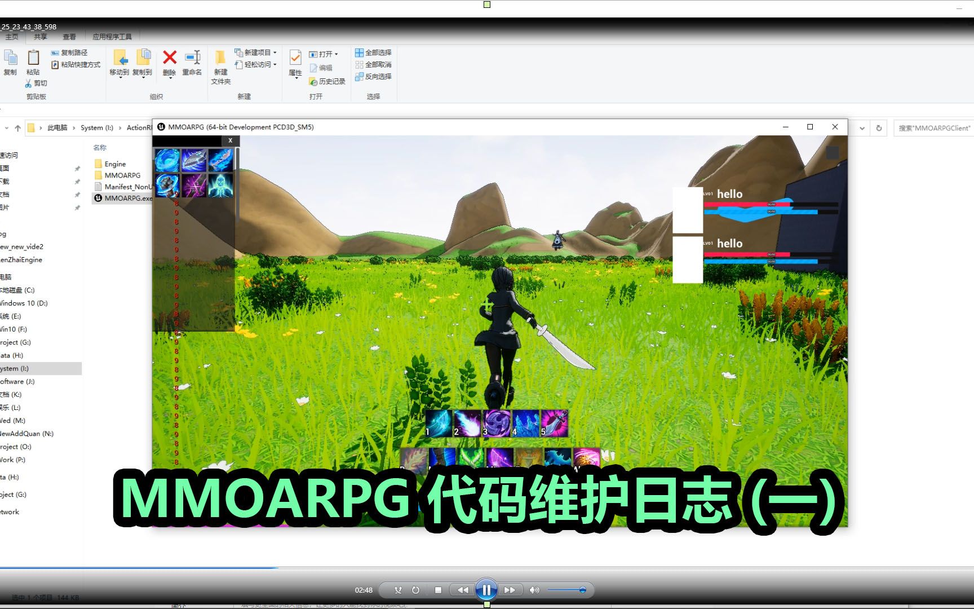This screenshot has height=609, width=974.
Task: Select 本地磁盘 (C:) in navigation pane
Action: 18,290
